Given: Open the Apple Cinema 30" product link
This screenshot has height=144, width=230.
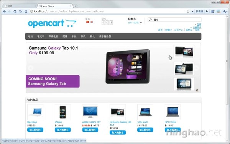Looking at the screenshot, I should coord(91,122).
